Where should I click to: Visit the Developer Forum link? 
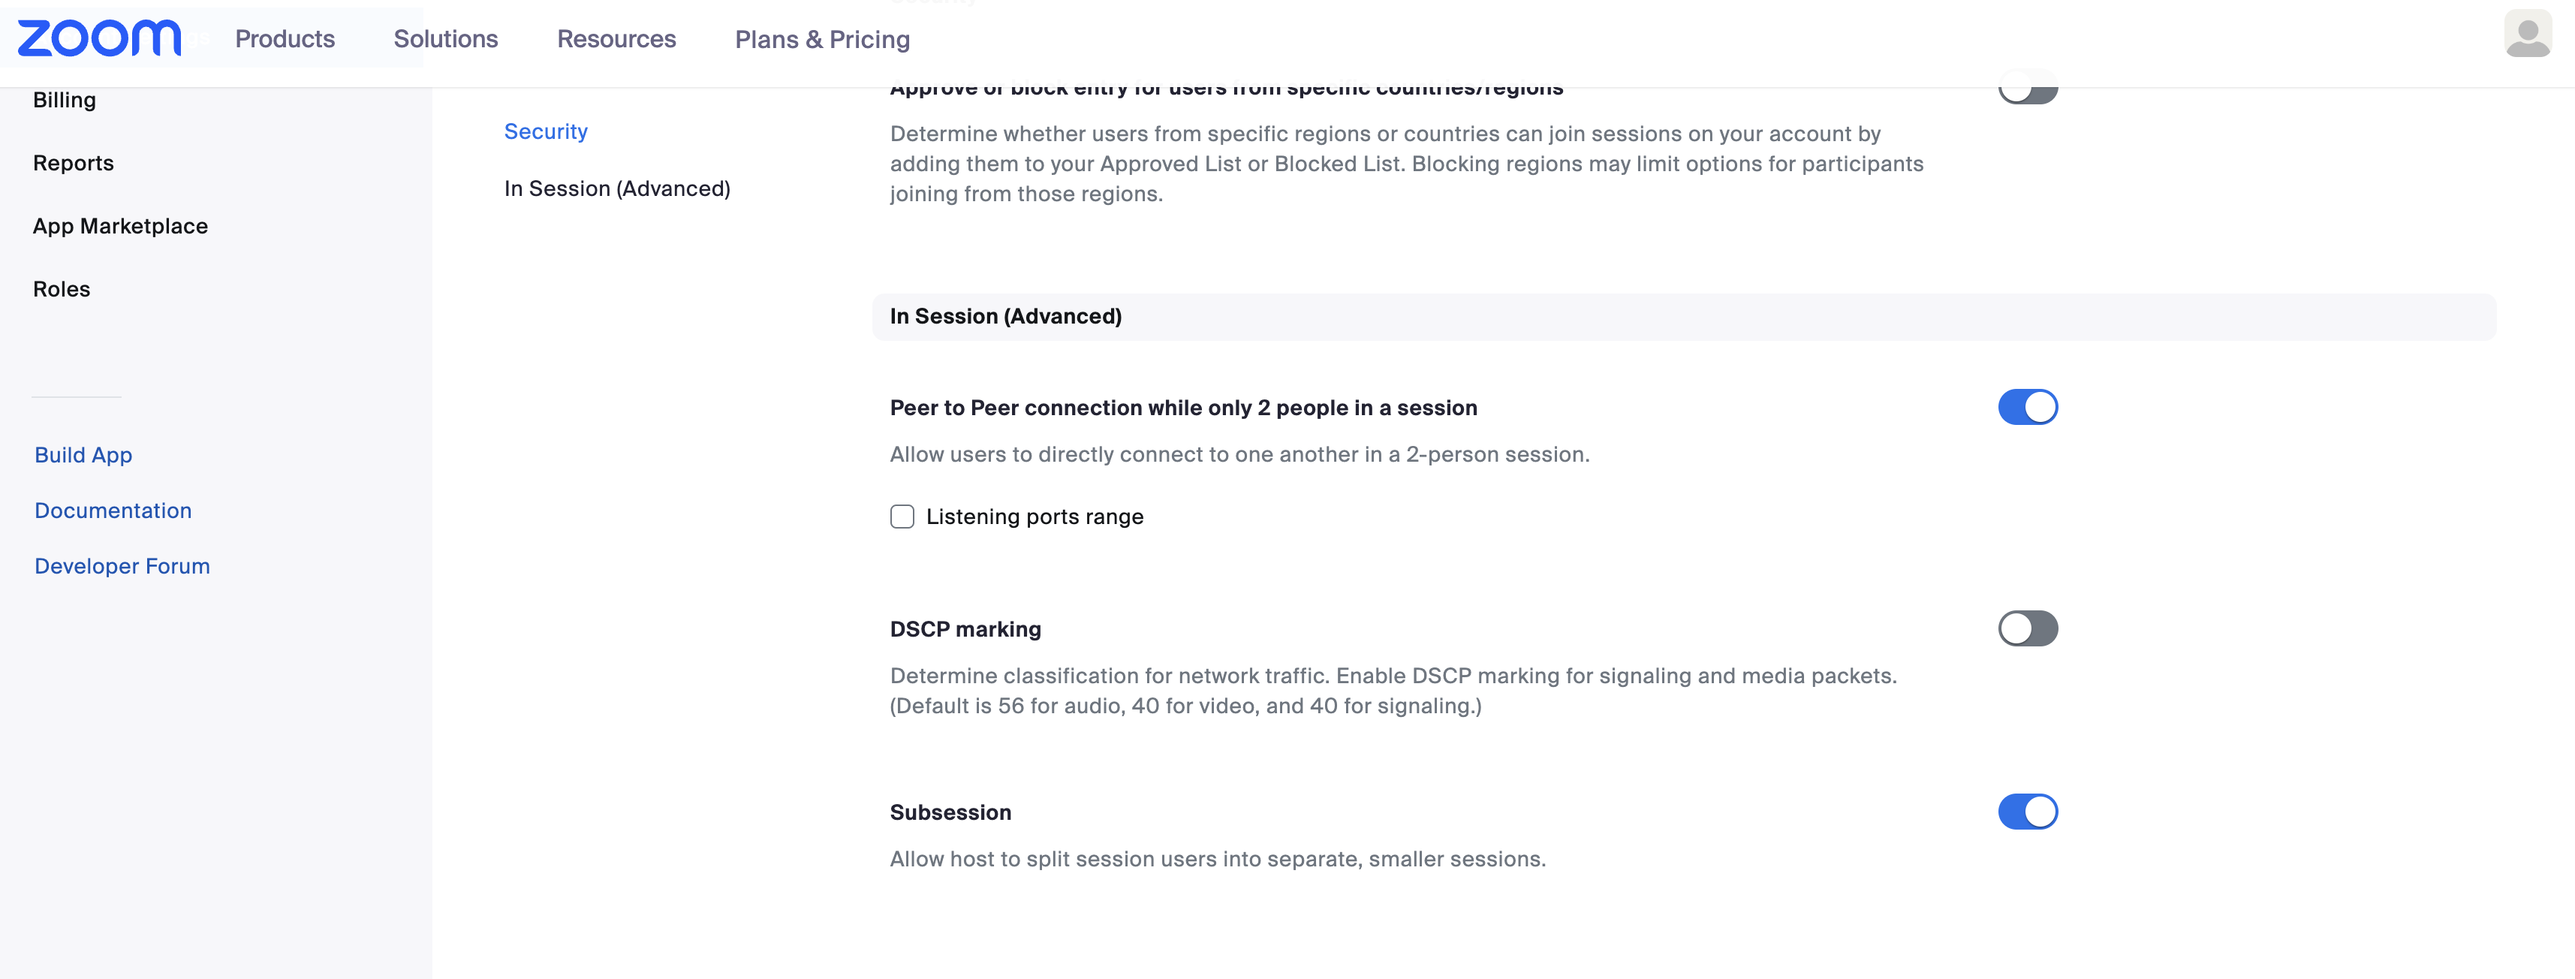point(122,566)
